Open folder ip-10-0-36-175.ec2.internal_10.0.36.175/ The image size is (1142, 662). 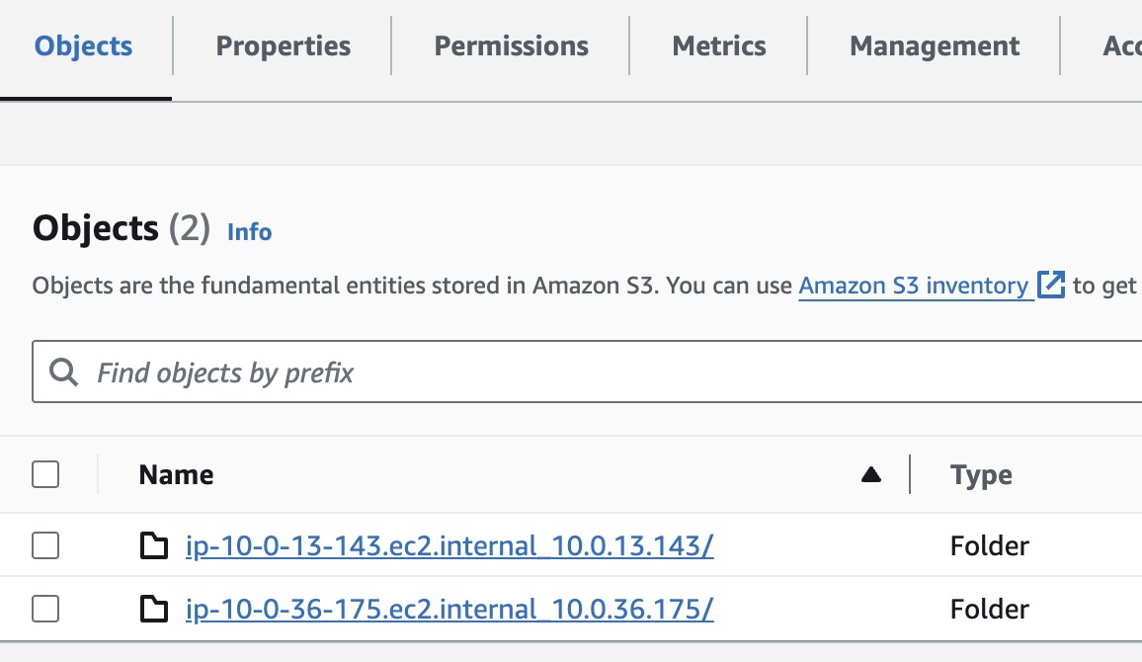coord(449,610)
